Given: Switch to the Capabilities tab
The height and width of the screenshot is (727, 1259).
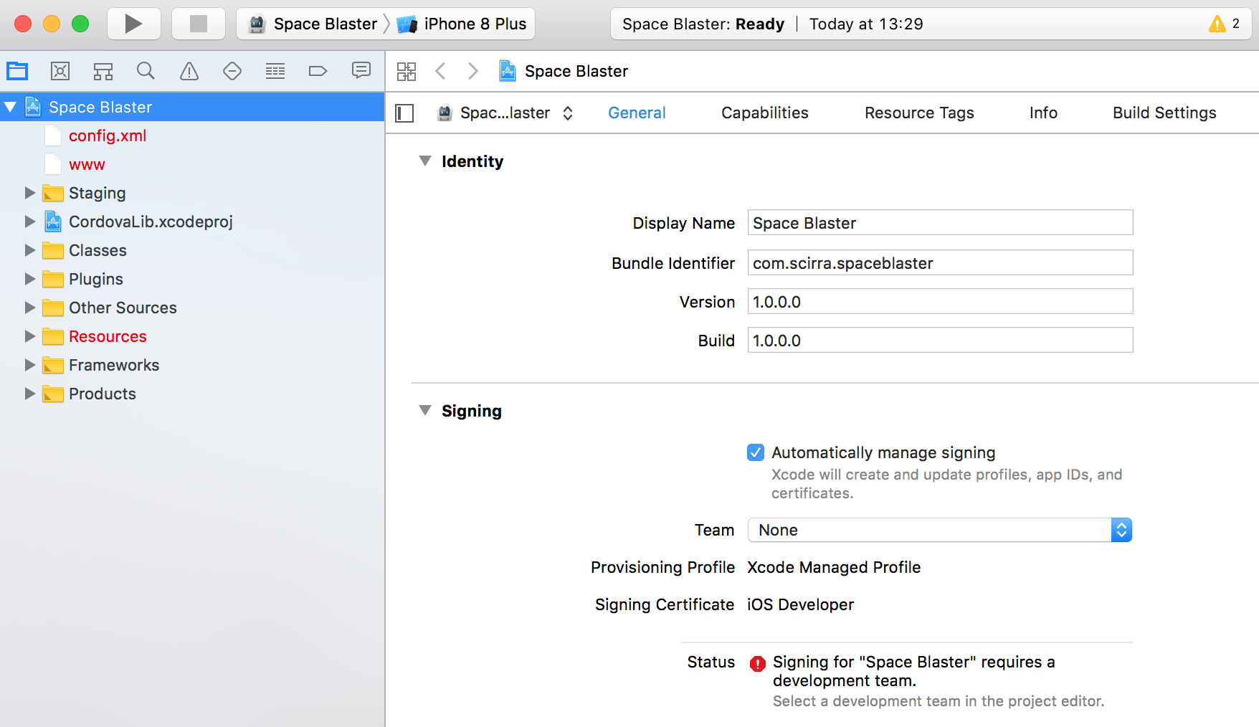Looking at the screenshot, I should click(764, 113).
